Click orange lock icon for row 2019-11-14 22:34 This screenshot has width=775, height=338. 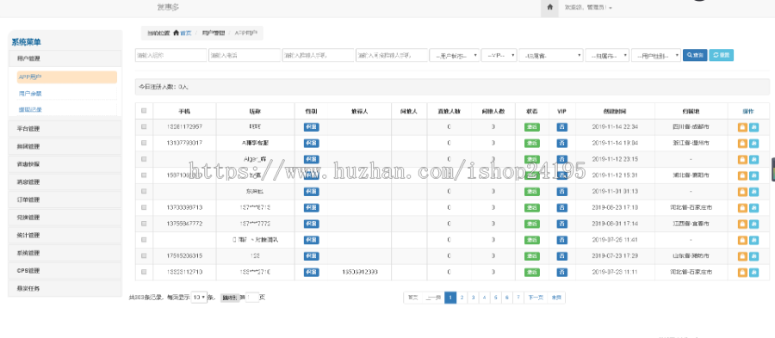(x=742, y=127)
